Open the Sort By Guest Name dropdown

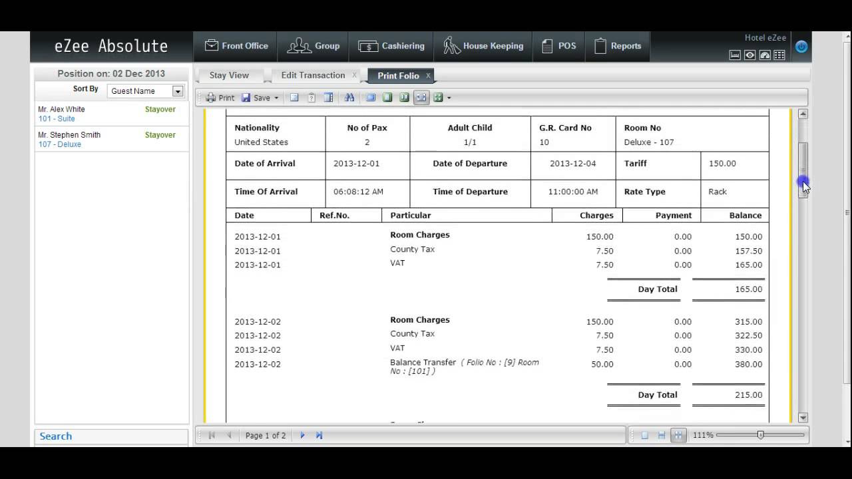point(145,91)
